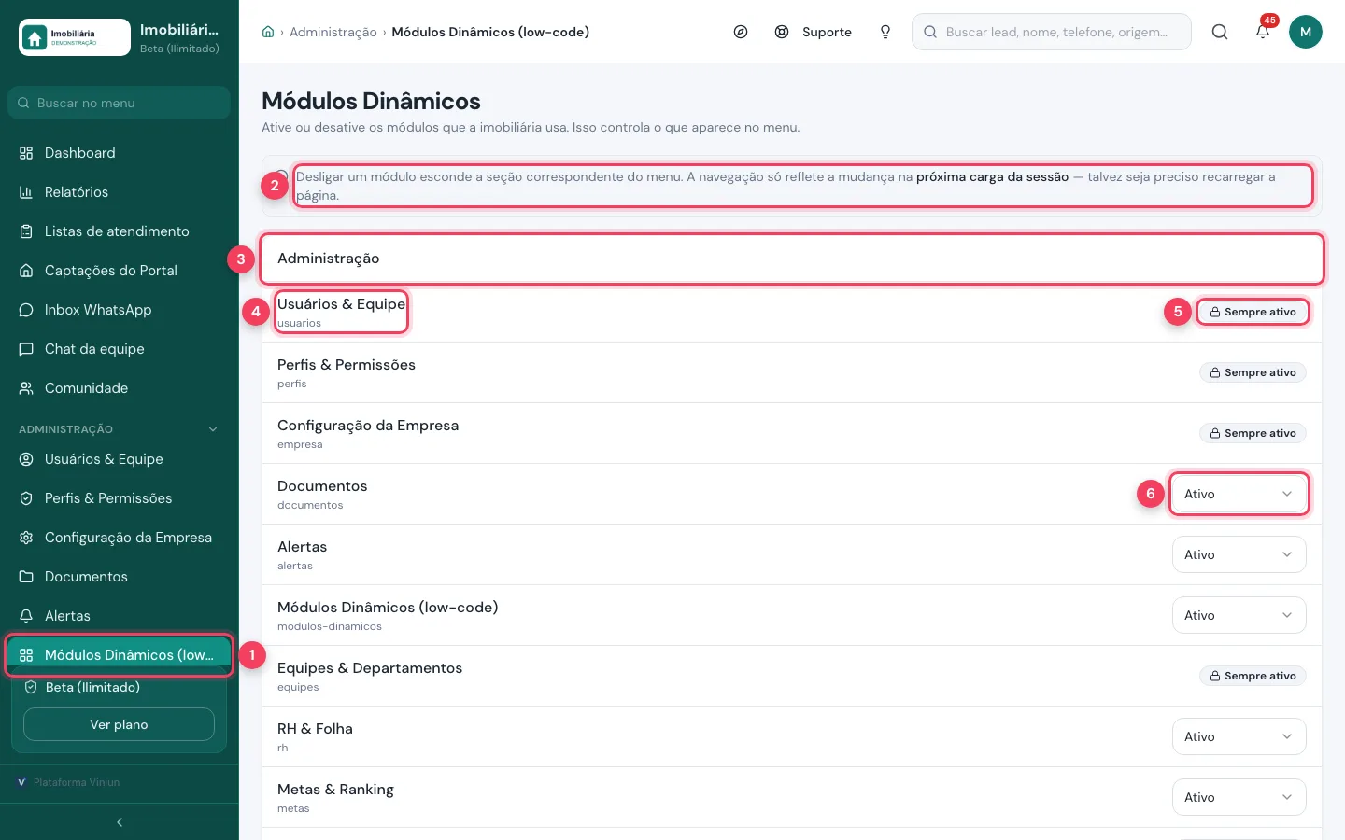Focus the Buscar no menu field
The image size is (1345, 840).
(x=119, y=103)
